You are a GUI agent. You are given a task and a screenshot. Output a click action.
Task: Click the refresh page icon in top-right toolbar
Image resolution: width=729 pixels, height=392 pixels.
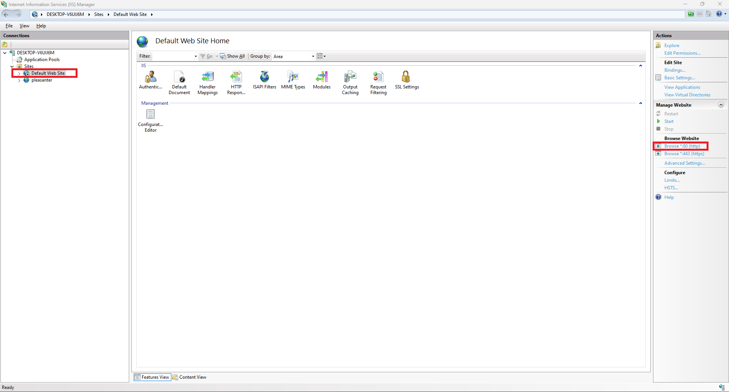click(x=691, y=14)
